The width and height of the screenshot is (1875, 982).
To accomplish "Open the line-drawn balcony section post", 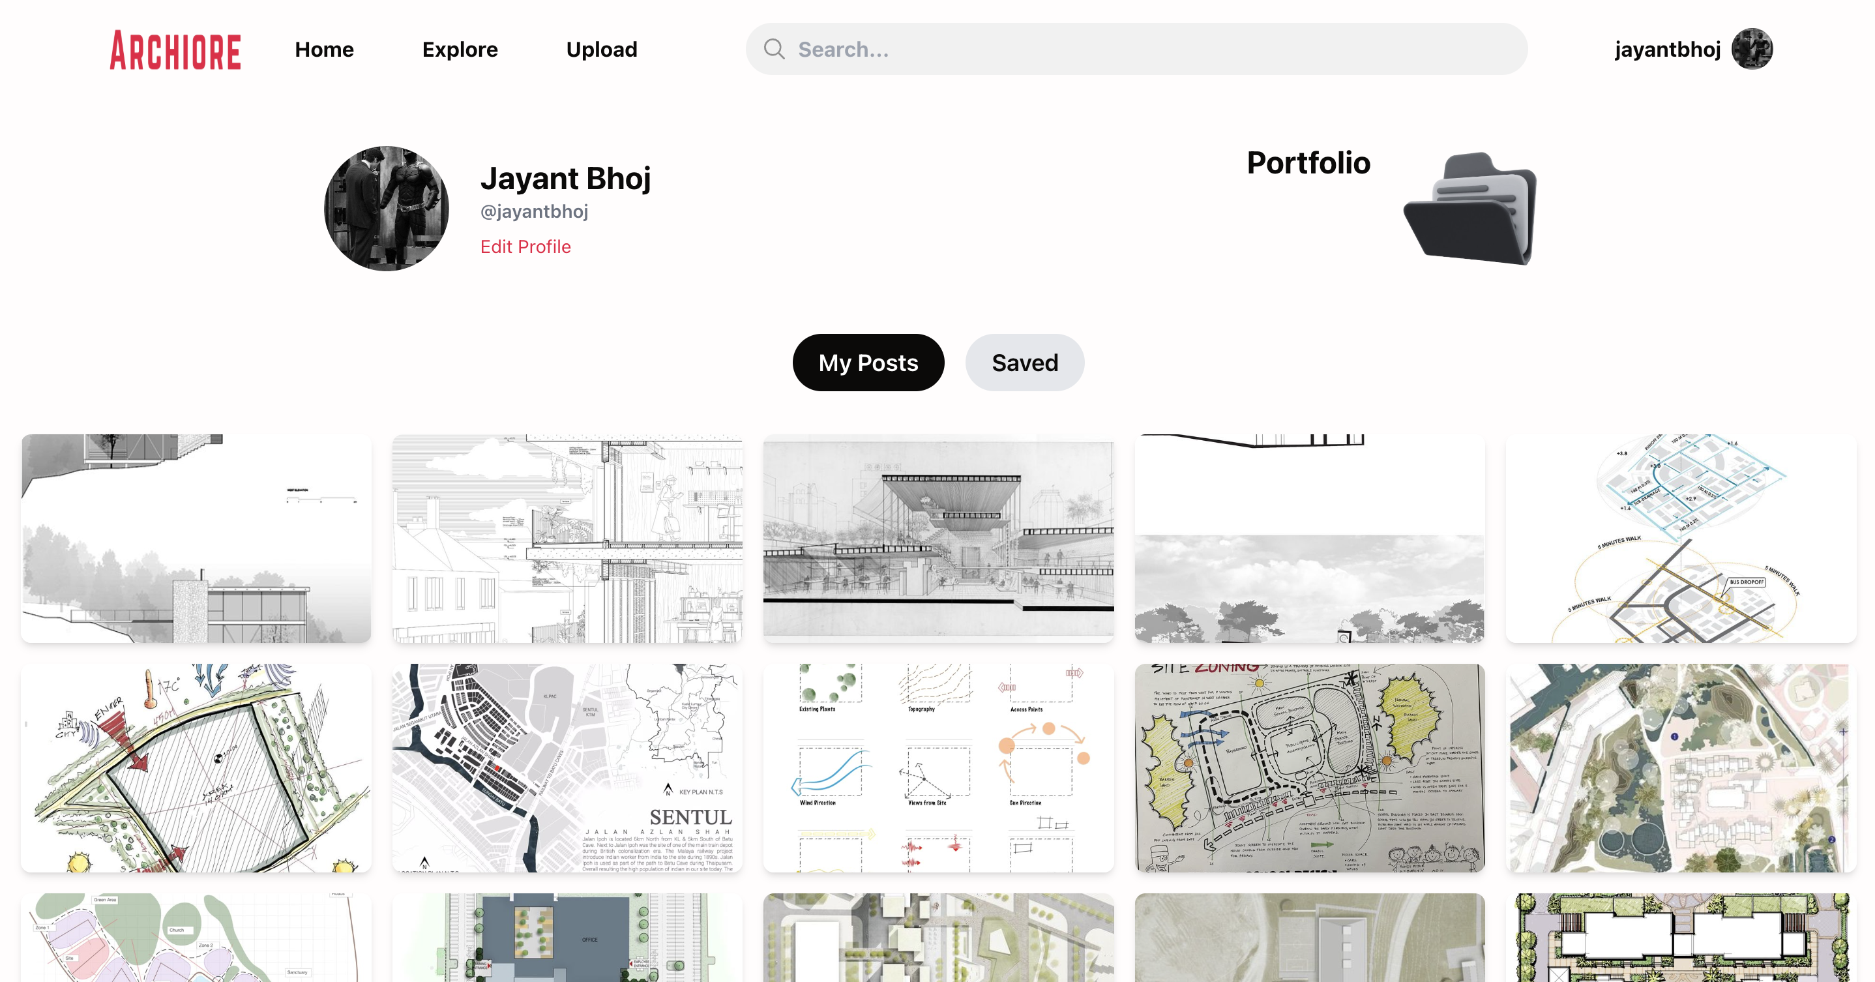I will point(567,539).
